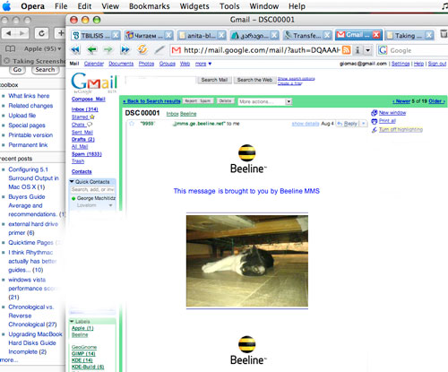This screenshot has width=448, height=372.
Task: Click Search the Web button
Action: (254, 80)
